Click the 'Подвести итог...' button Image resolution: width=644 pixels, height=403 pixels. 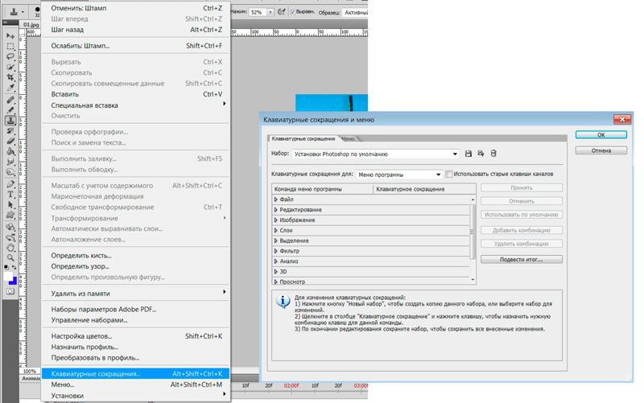(x=521, y=259)
